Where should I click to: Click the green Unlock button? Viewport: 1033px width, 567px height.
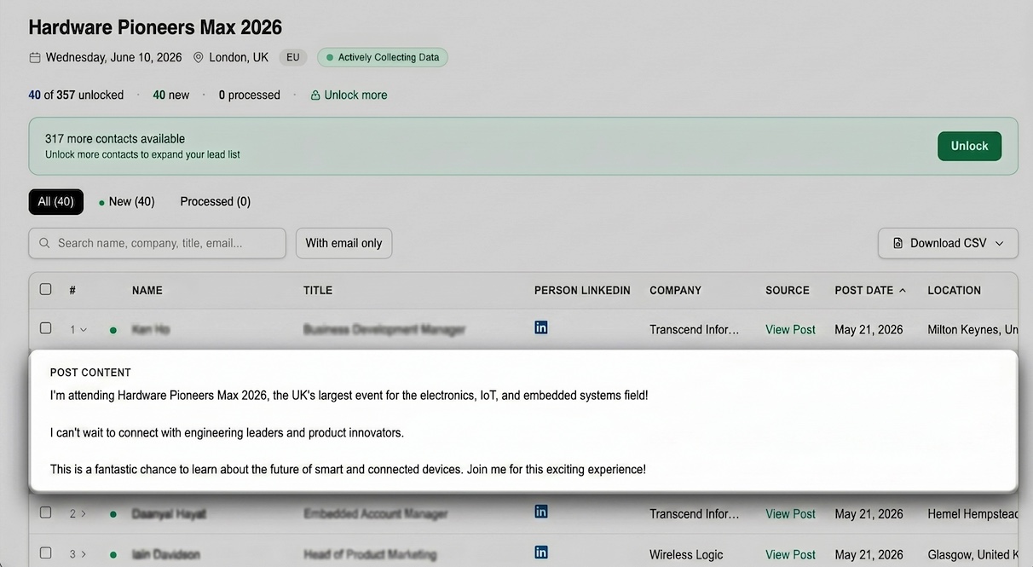point(969,146)
